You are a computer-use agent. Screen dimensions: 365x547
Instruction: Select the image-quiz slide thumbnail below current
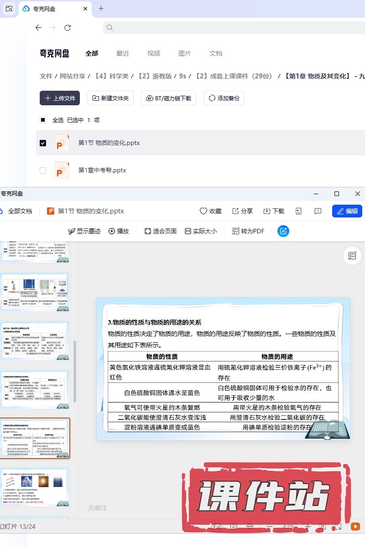point(35,487)
